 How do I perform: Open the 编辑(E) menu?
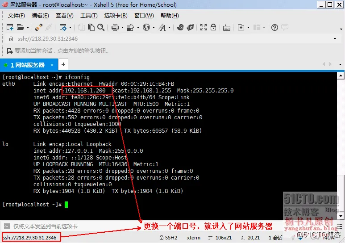click(x=40, y=16)
